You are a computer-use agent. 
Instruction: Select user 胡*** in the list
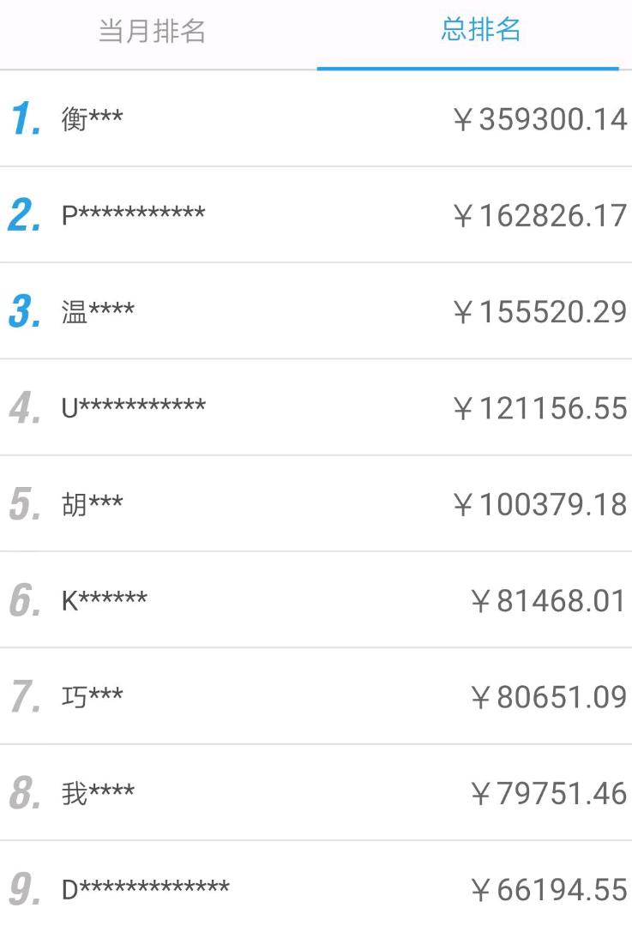pyautogui.click(x=92, y=504)
